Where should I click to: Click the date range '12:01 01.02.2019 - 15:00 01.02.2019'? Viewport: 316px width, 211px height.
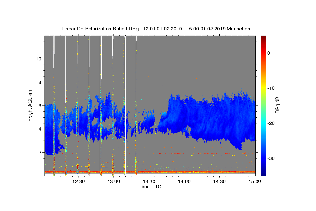pyautogui.click(x=184, y=29)
